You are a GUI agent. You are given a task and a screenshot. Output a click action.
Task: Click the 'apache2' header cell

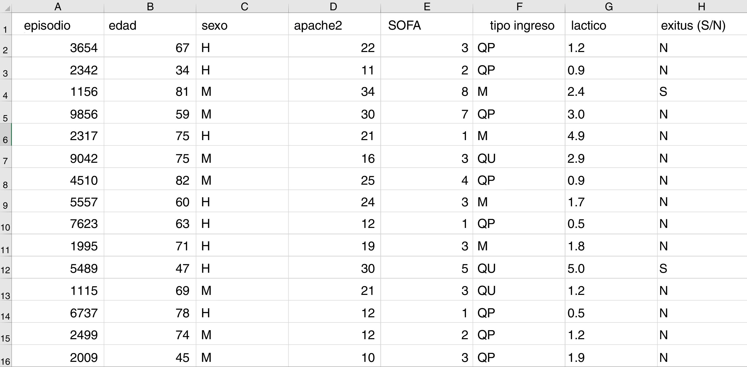[334, 25]
